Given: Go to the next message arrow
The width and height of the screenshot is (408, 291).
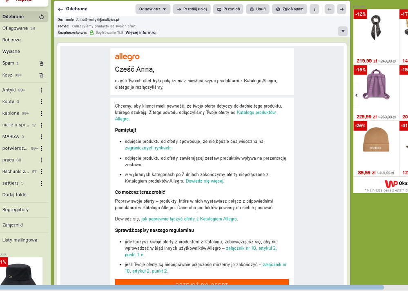Looking at the screenshot, I should (341, 9).
